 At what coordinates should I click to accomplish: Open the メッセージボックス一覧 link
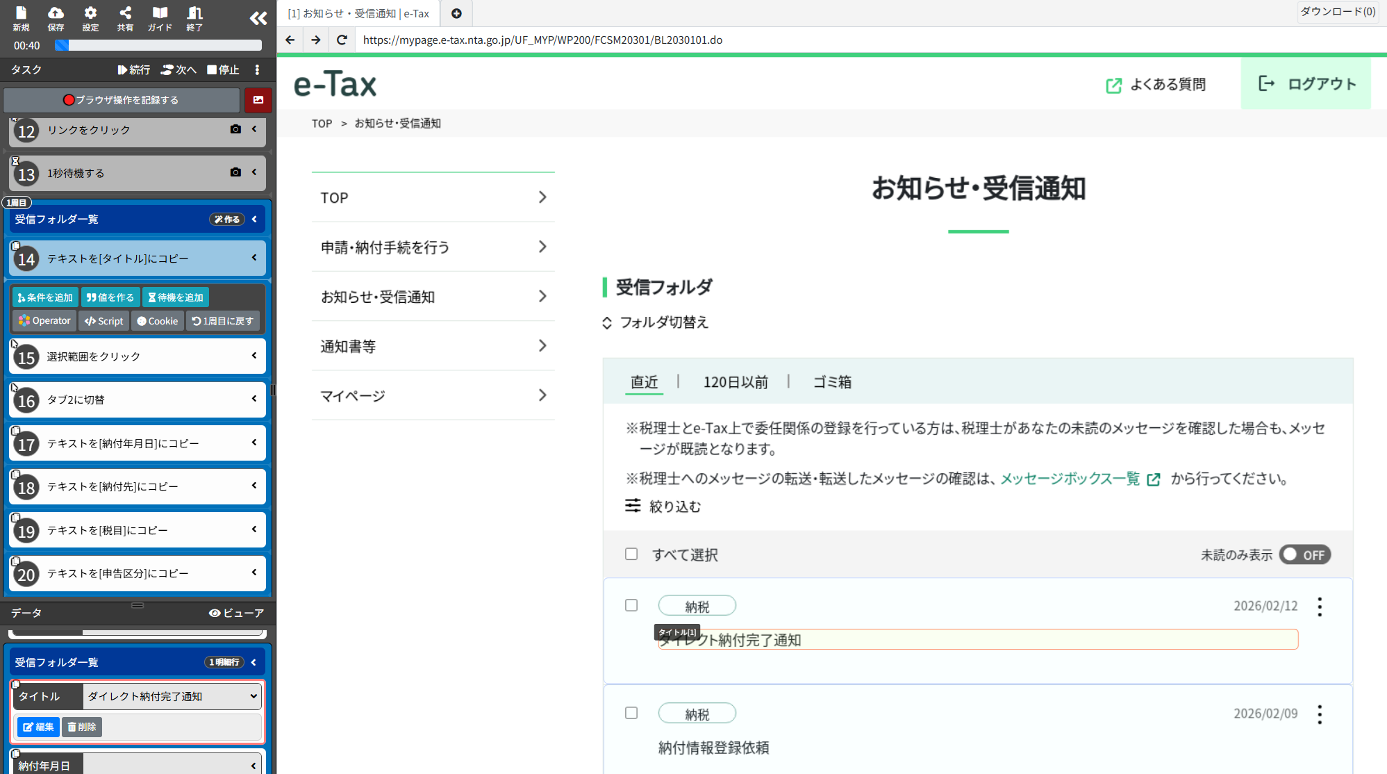point(1070,479)
